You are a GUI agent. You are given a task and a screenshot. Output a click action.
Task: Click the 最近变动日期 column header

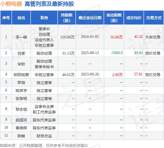[90, 18]
